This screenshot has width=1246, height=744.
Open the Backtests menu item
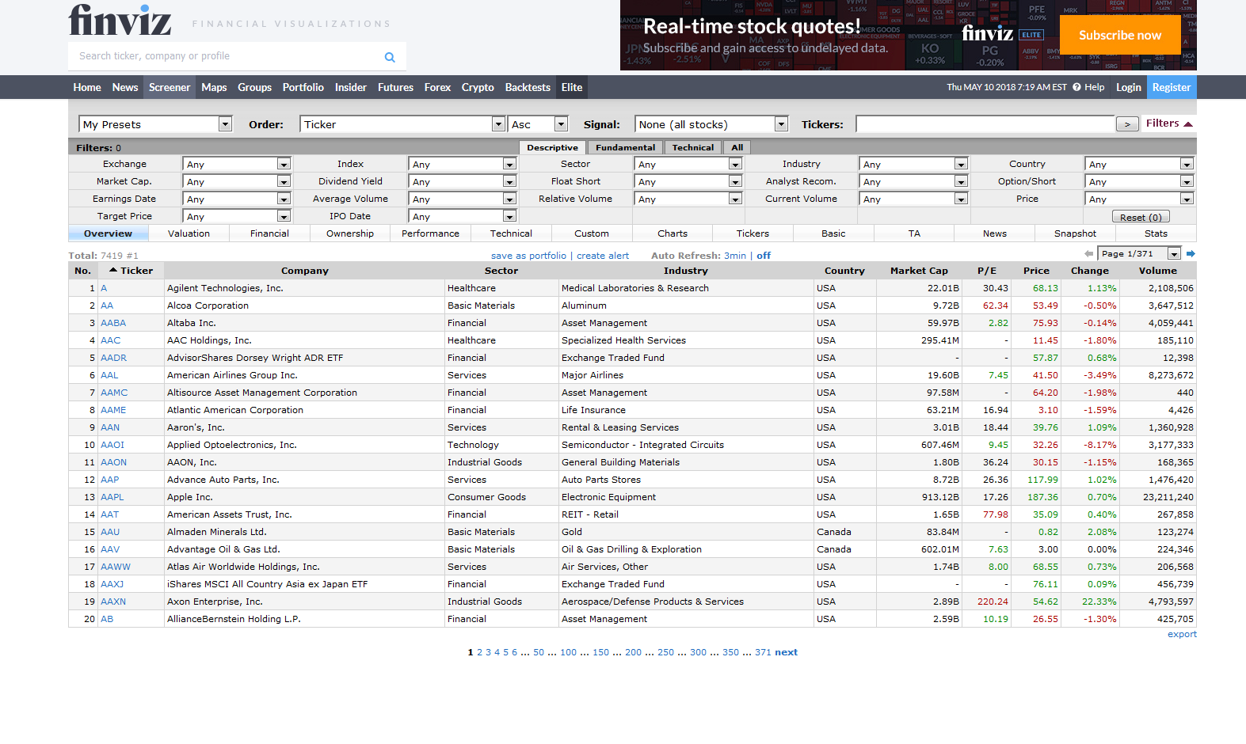click(x=528, y=87)
